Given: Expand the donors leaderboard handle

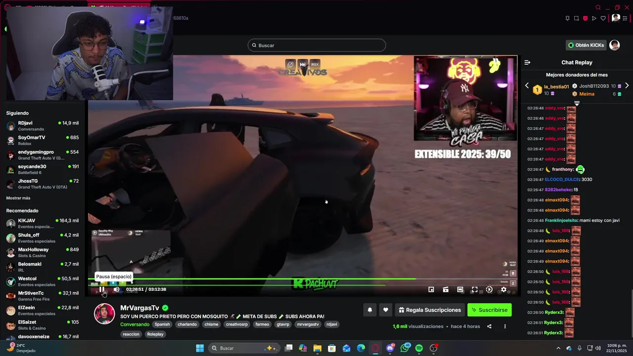Looking at the screenshot, I should [x=577, y=103].
